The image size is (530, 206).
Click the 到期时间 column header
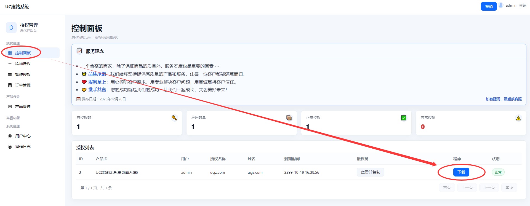[x=292, y=159]
